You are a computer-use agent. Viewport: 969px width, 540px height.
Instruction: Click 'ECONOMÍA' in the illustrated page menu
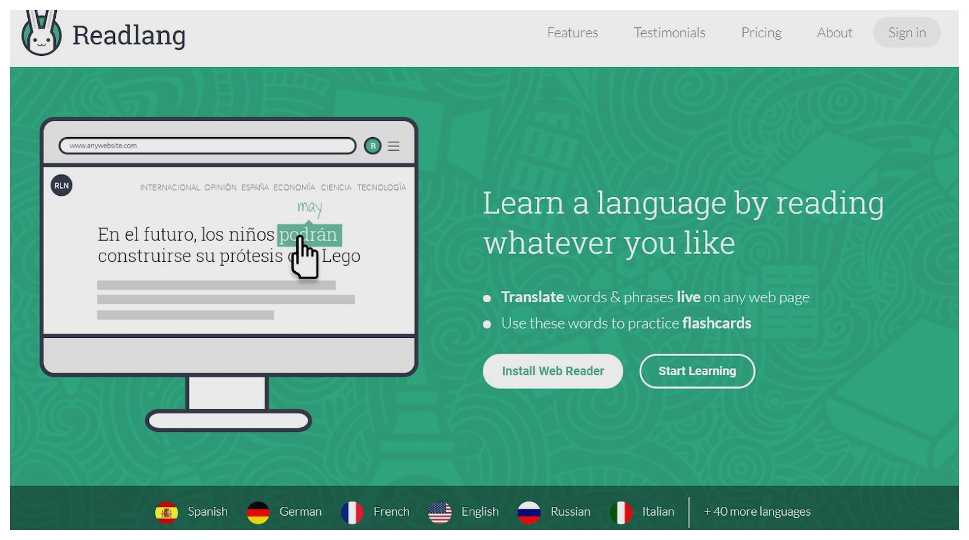pyautogui.click(x=294, y=188)
